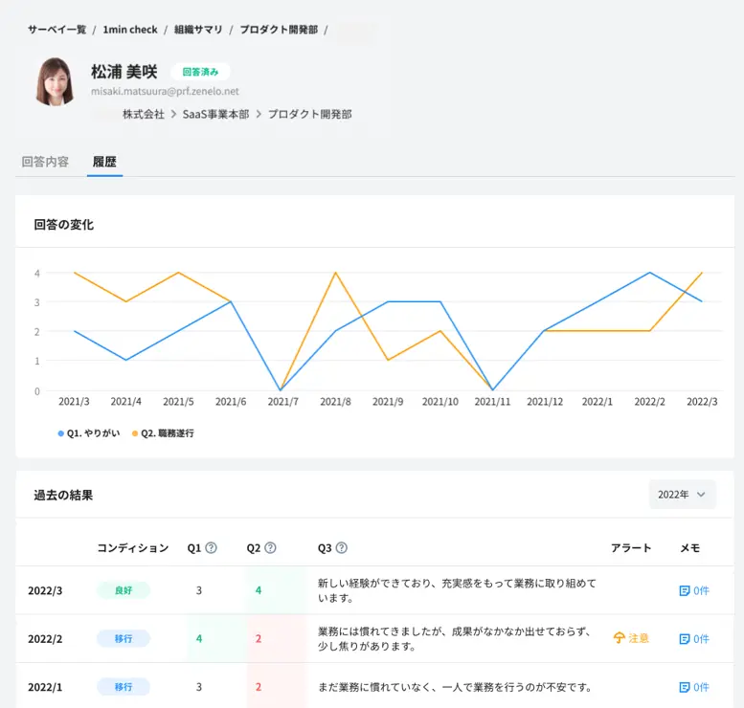The height and width of the screenshot is (708, 744).
Task: Click the 移行 condition badge for 2022/2
Action: pos(124,638)
